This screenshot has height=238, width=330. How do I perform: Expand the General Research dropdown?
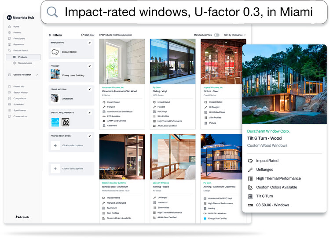pos(37,75)
